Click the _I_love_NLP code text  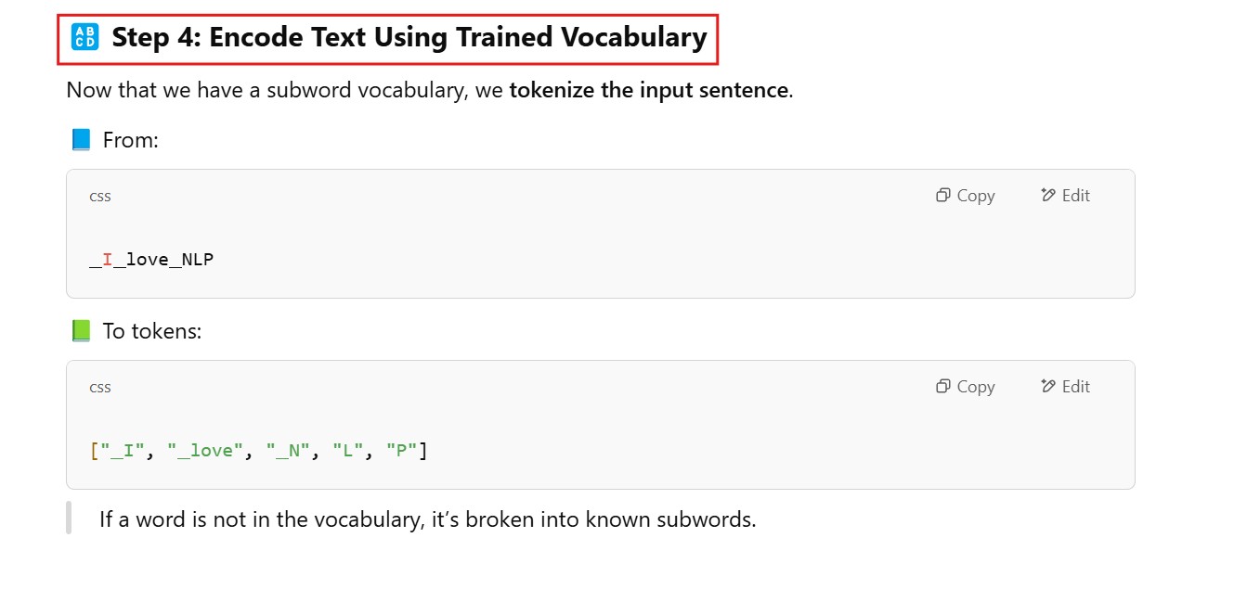pyautogui.click(x=151, y=260)
